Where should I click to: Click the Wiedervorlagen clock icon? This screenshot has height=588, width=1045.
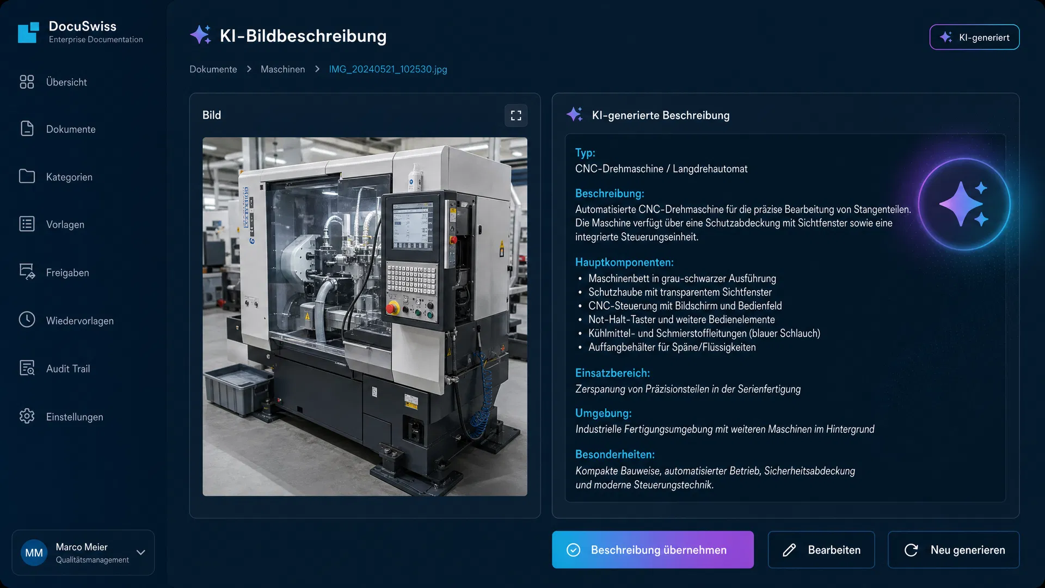click(x=27, y=320)
